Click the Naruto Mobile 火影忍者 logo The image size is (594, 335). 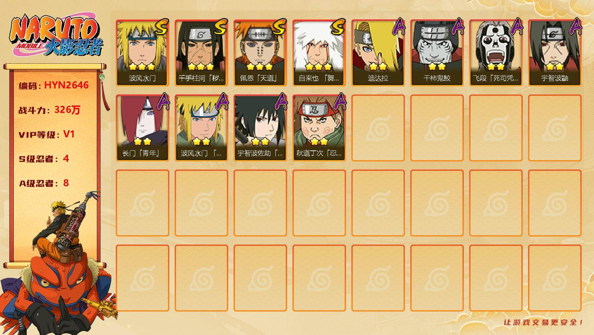tap(56, 36)
